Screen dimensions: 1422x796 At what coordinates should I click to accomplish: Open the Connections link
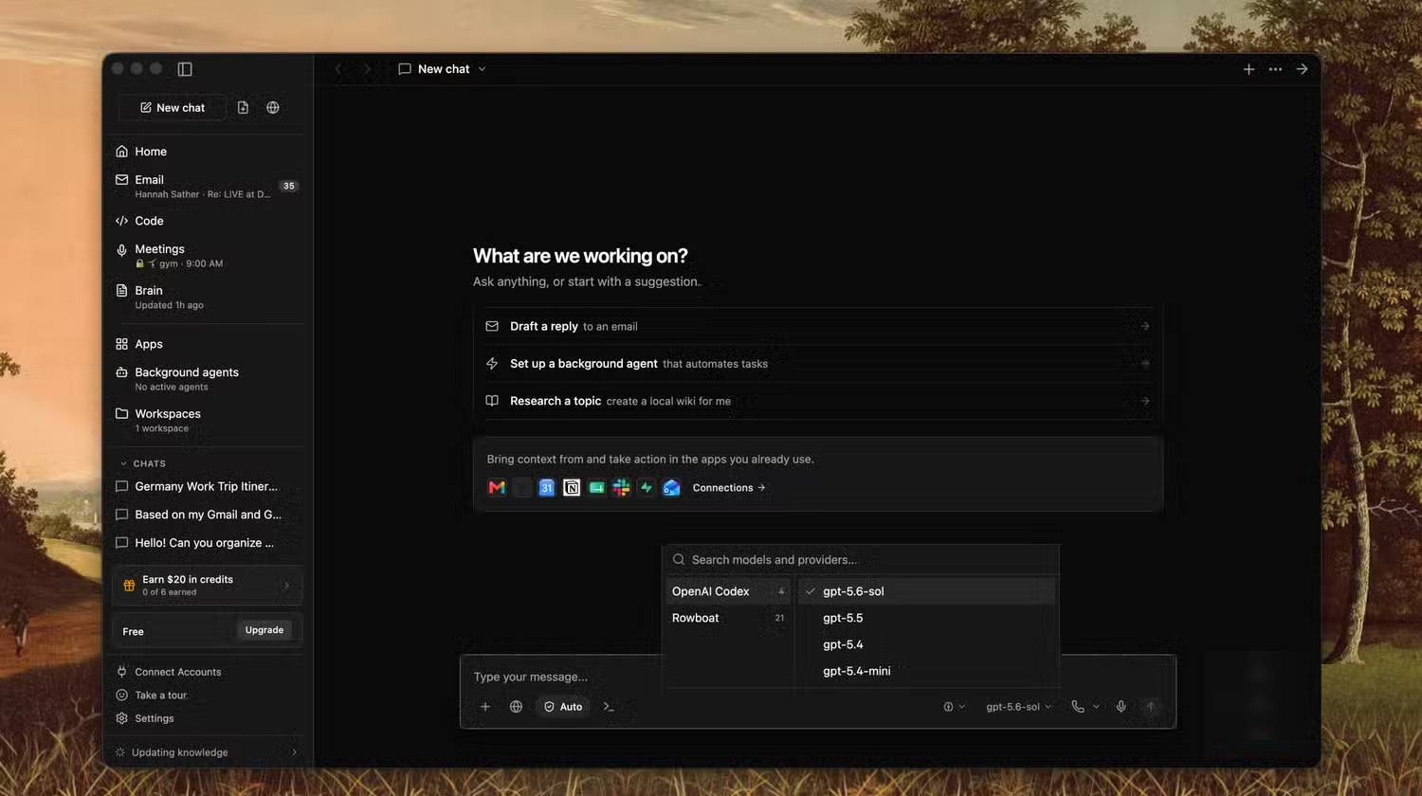click(x=728, y=488)
